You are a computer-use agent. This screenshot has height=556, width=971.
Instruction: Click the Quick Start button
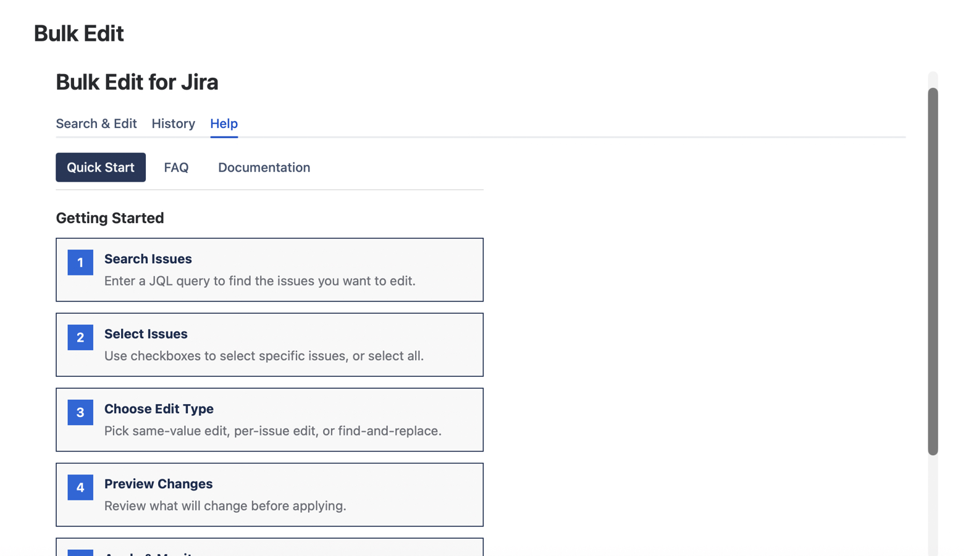[101, 167]
